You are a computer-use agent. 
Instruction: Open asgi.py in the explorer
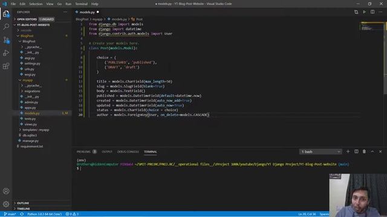tap(30, 58)
